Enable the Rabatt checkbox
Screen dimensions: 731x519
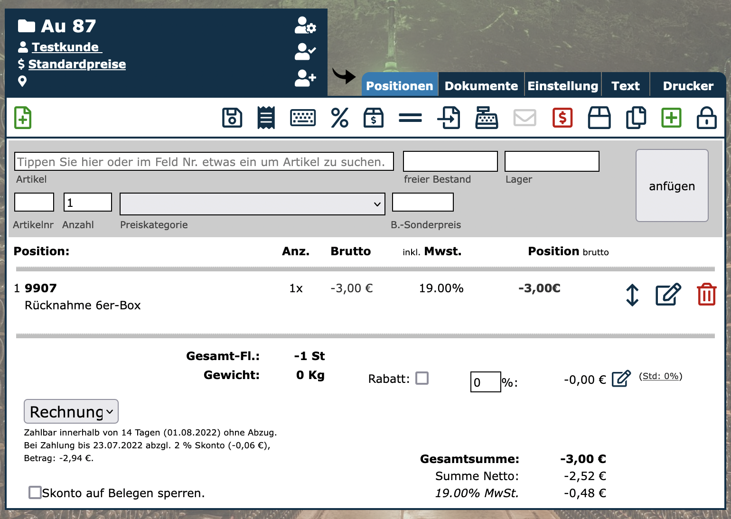coord(422,378)
